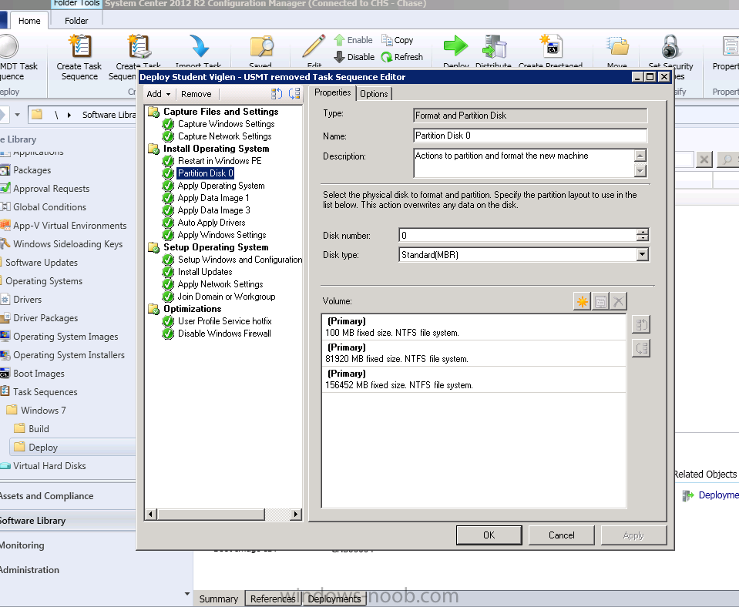Select Join Domain or Workgroup step
The height and width of the screenshot is (607, 739).
pyautogui.click(x=227, y=297)
